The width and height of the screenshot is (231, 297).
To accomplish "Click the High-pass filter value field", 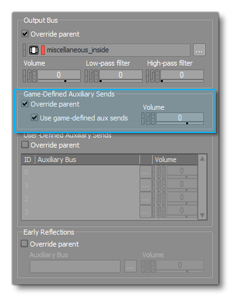I will pyautogui.click(x=182, y=74).
